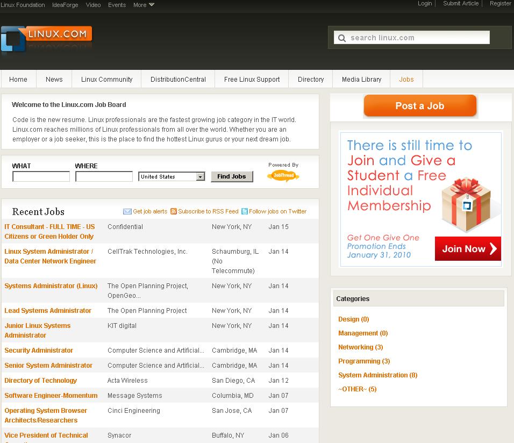514x443 pixels.
Task: Click the search magnifier icon
Action: [x=341, y=38]
